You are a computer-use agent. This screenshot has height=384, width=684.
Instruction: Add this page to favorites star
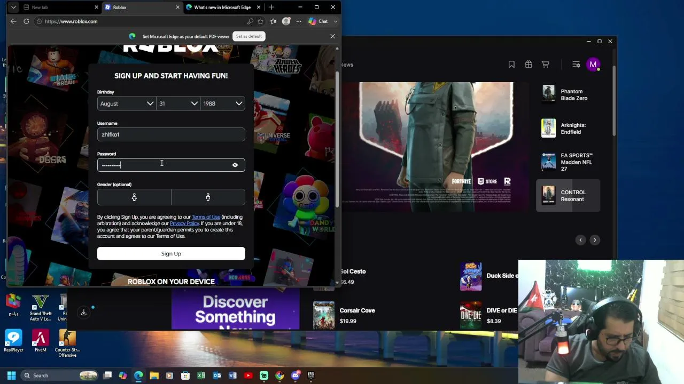[260, 21]
